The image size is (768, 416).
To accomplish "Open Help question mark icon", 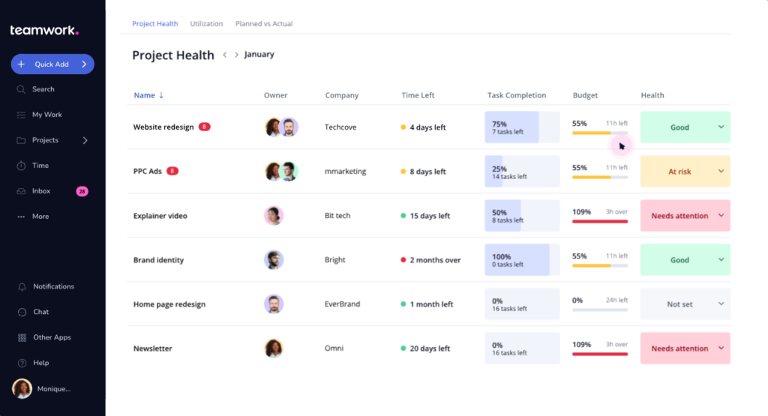I will click(22, 363).
